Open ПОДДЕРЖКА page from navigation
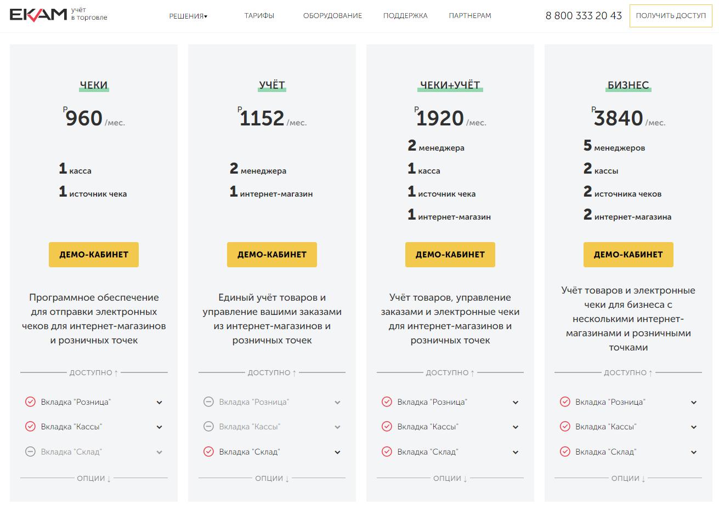The width and height of the screenshot is (719, 511). 405,16
